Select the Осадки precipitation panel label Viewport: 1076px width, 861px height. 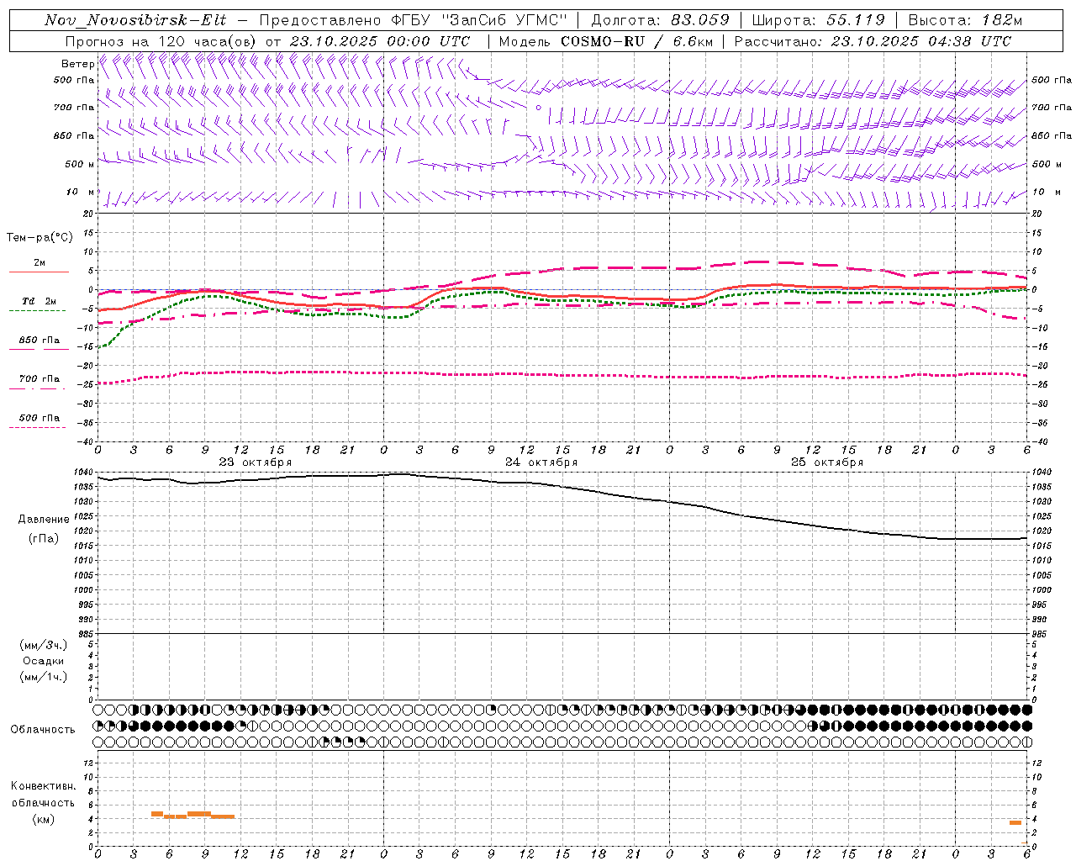[x=44, y=661]
